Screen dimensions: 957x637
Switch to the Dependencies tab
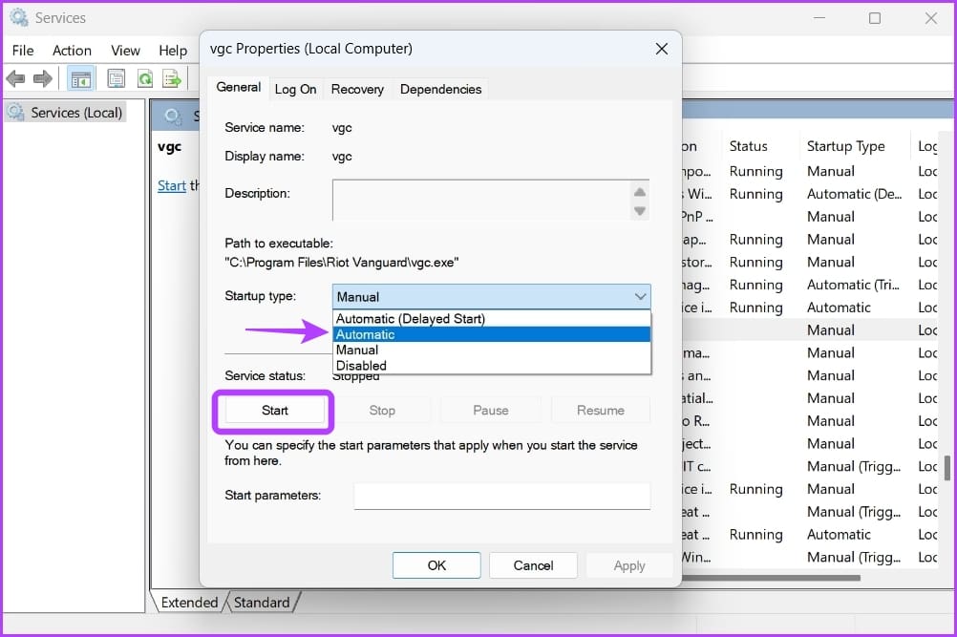[440, 89]
